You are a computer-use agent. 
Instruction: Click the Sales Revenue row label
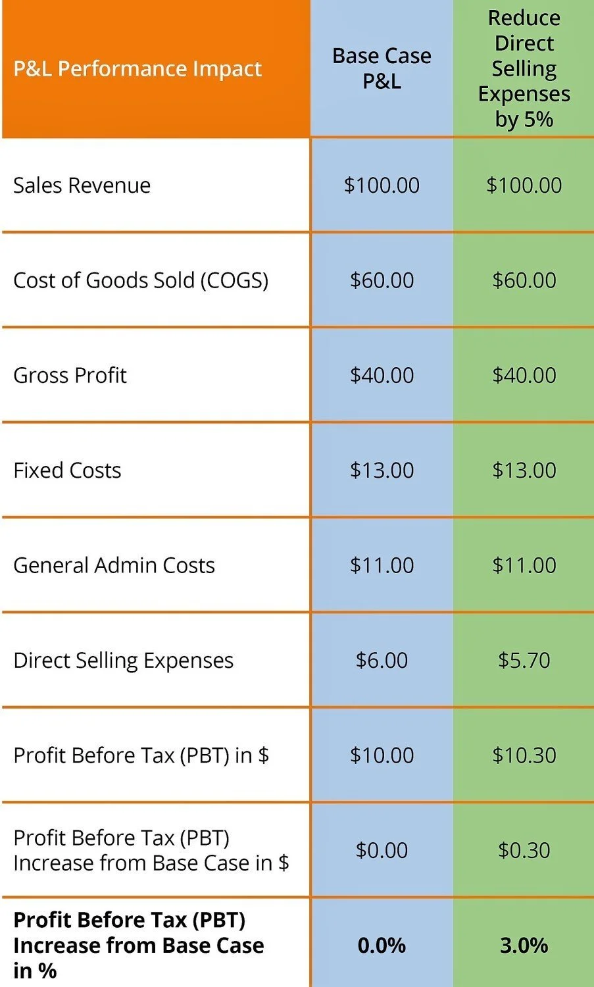tap(82, 185)
